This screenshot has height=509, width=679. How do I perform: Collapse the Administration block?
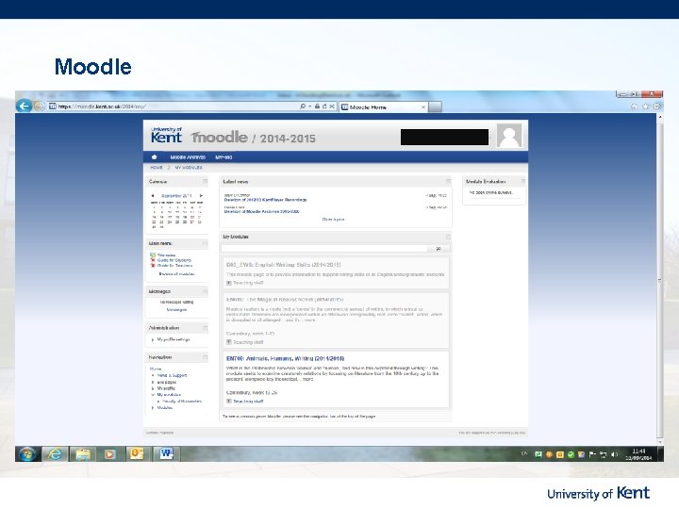coord(205,328)
